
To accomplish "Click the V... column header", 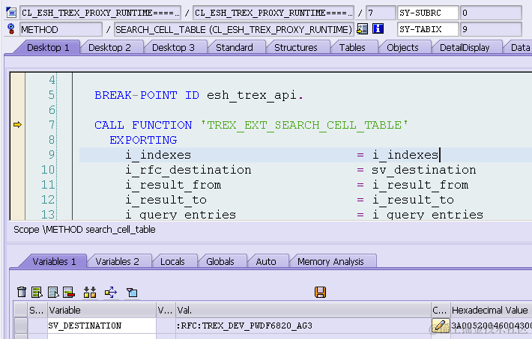I will pyautogui.click(x=166, y=310).
